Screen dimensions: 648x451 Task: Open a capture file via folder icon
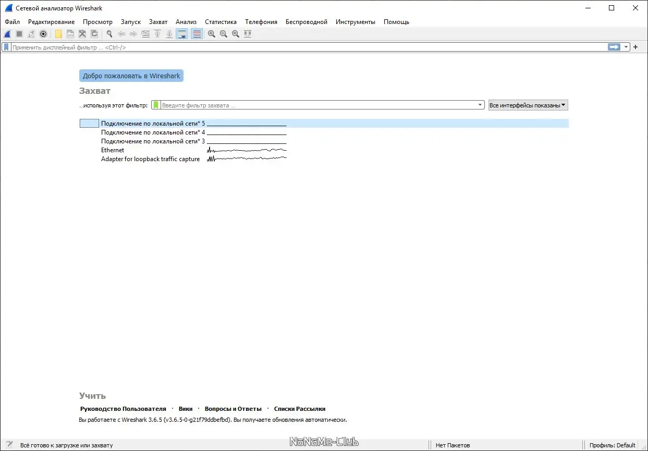pyautogui.click(x=58, y=34)
